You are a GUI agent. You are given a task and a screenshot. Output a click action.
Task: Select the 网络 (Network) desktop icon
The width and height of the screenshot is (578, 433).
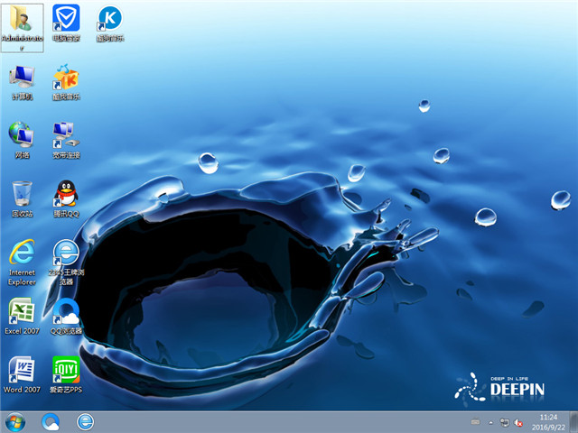click(22, 136)
